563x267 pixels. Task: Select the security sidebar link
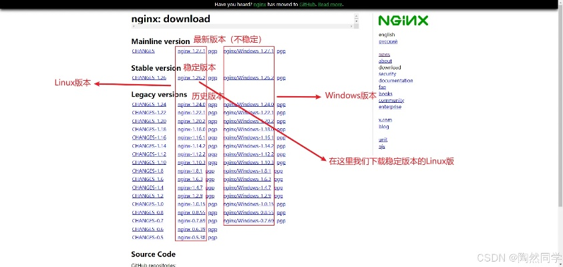coord(387,74)
